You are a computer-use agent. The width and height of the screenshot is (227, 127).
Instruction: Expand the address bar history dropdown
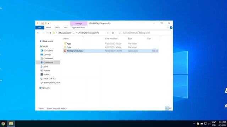coord(108,33)
